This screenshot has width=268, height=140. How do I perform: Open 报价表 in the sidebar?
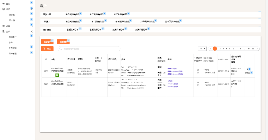point(12,15)
